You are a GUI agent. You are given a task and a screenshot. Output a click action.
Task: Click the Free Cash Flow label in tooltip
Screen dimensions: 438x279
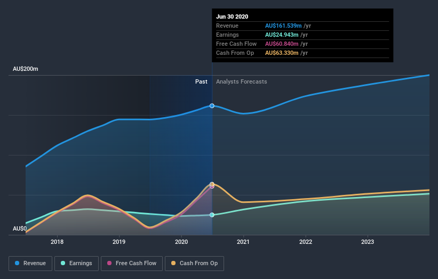coord(236,44)
